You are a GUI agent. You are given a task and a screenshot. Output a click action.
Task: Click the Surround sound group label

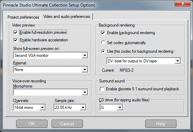tap(112, 81)
